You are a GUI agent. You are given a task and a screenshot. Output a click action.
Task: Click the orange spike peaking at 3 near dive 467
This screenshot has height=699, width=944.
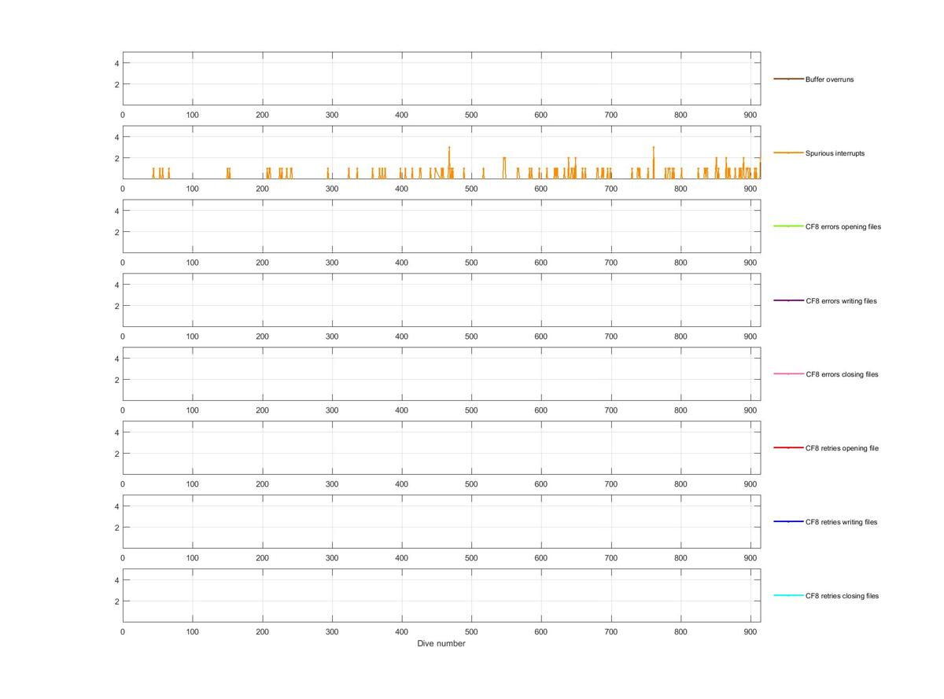click(449, 161)
